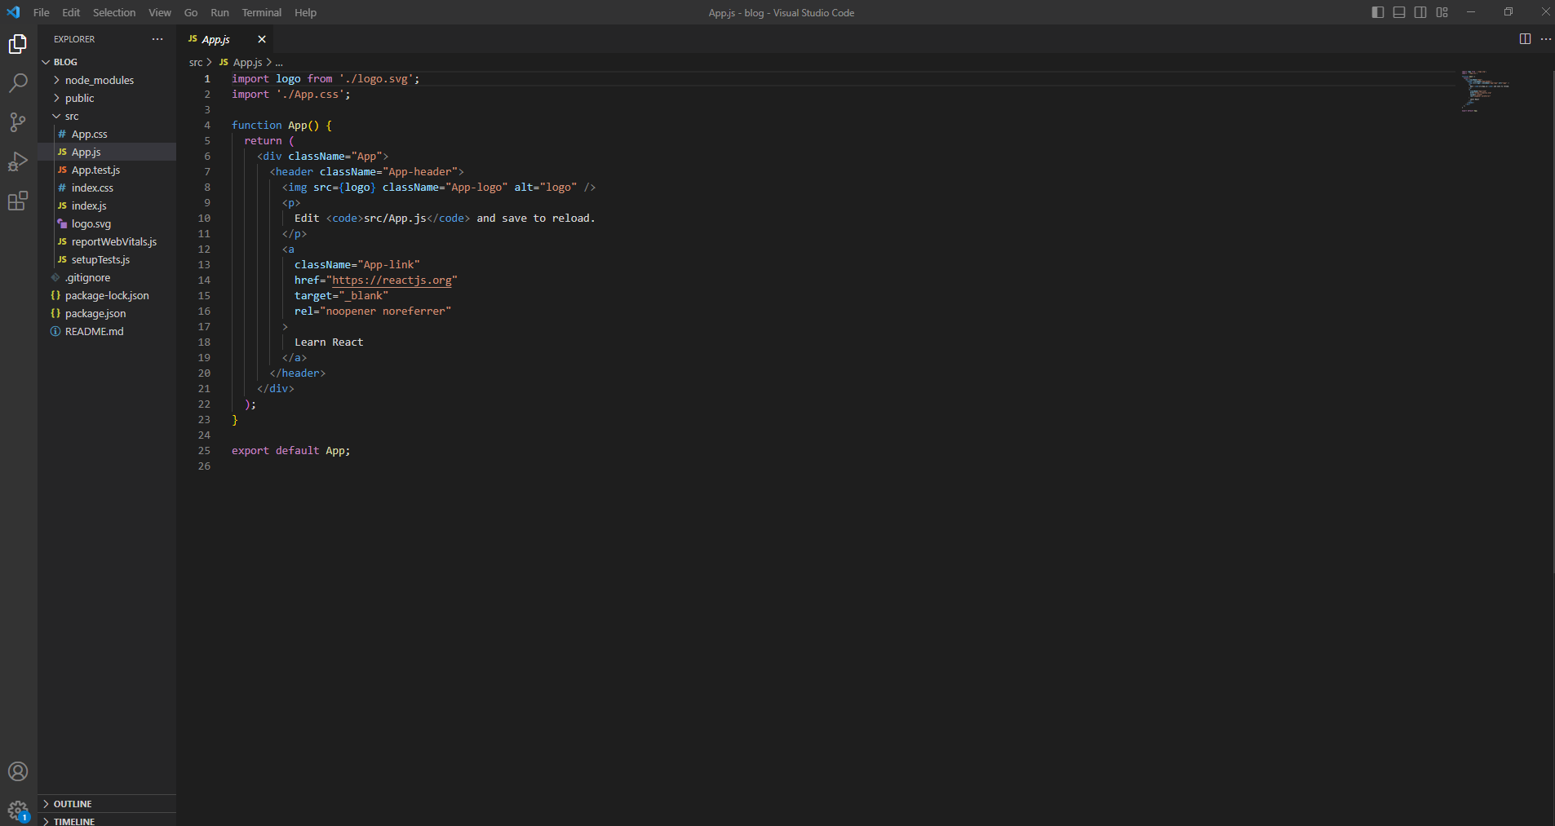Screen dimensions: 1555x826
Task: Open the Terminal menu
Action: (x=261, y=12)
